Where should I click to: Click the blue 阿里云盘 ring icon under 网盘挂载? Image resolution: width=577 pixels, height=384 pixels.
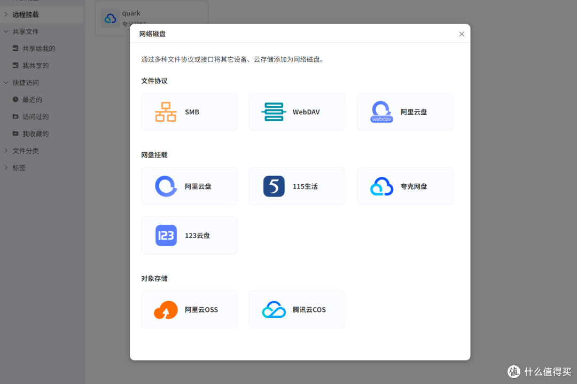[x=166, y=186]
